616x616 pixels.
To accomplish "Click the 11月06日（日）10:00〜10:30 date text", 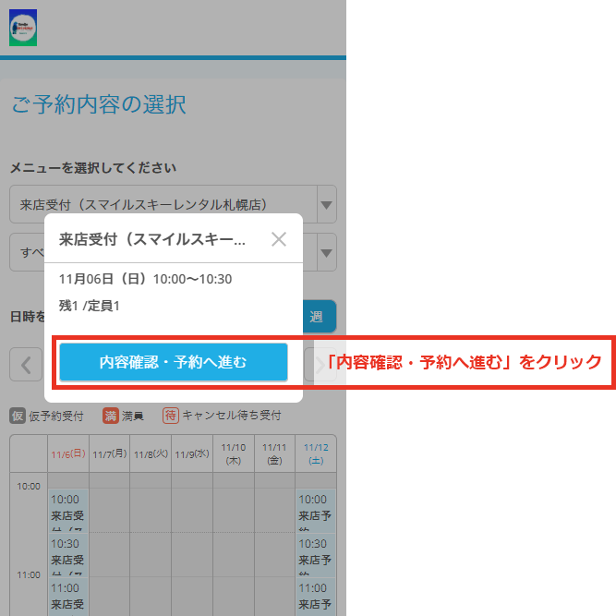I will (x=145, y=279).
